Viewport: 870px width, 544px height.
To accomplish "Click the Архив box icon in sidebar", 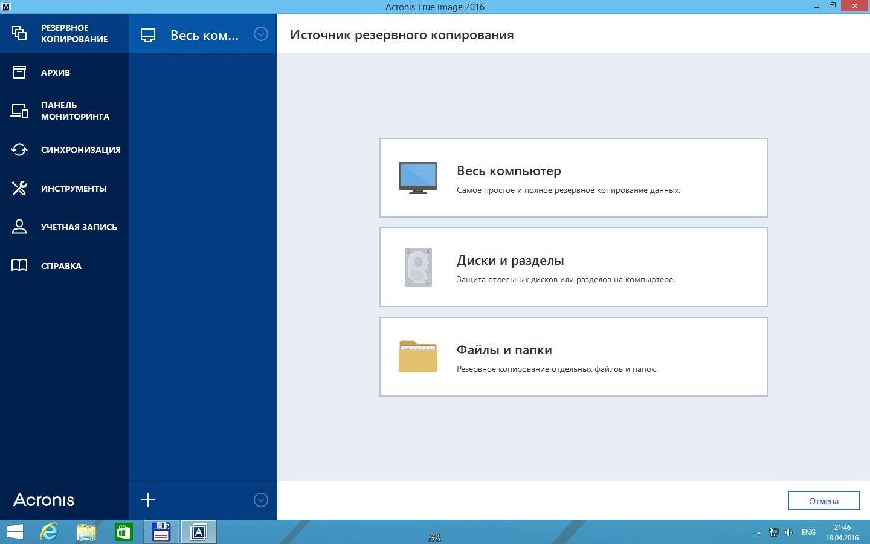I will click(19, 72).
